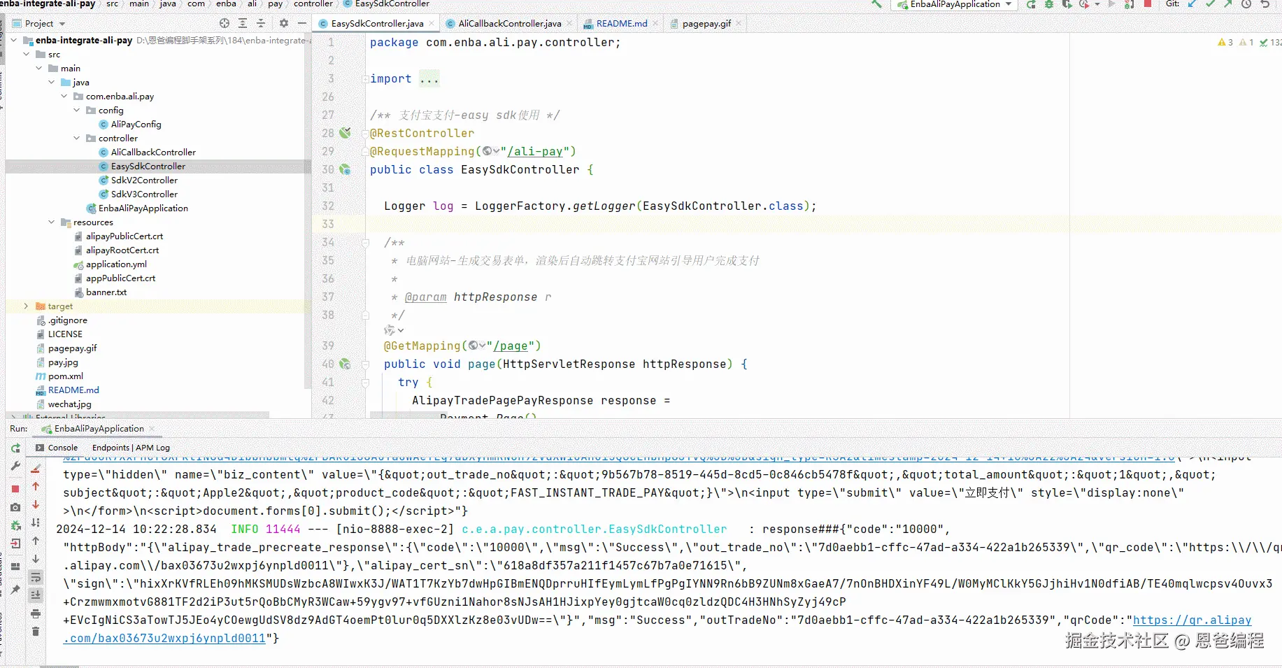The image size is (1282, 668).
Task: Open the qr.alipay link in console output
Action: 1192,620
